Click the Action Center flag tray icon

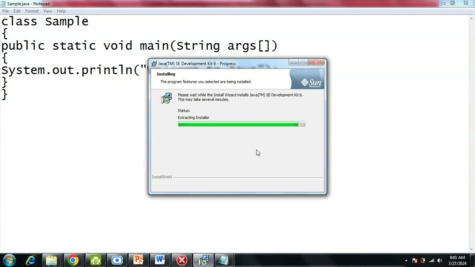pyautogui.click(x=415, y=261)
